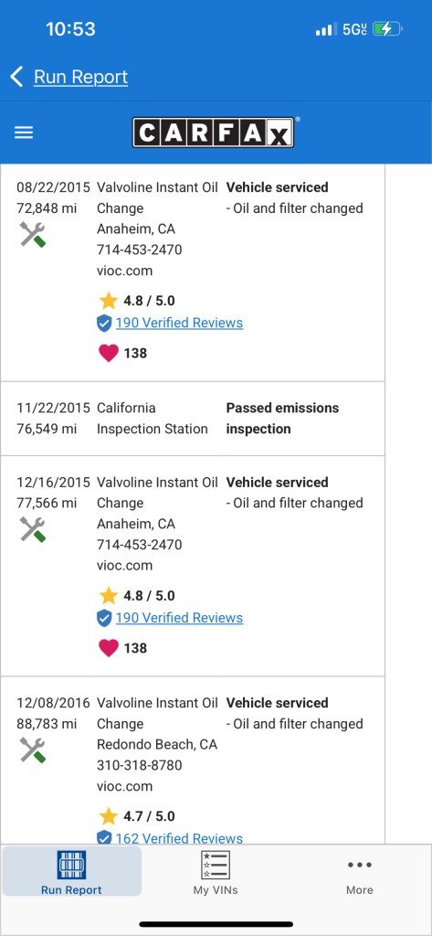The image size is (432, 936).
Task: Select the Run Report bottom tab
Action: click(71, 872)
